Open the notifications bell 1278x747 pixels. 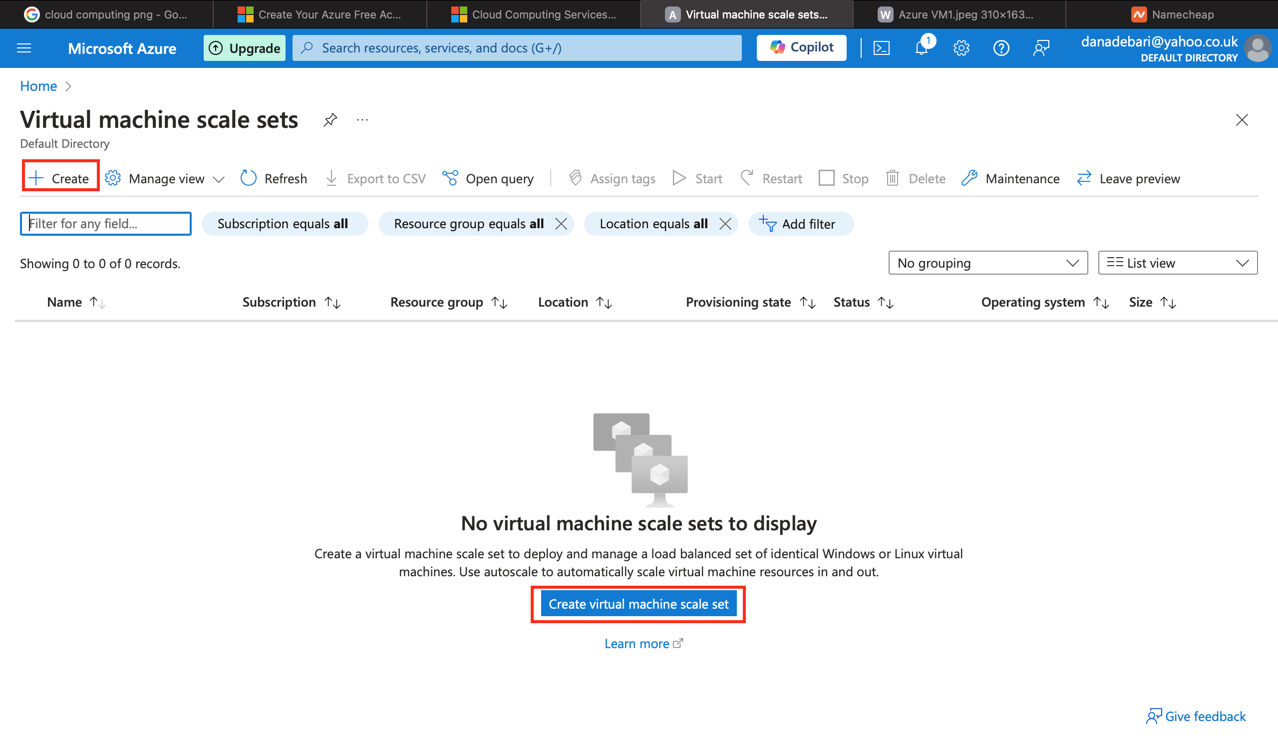[922, 48]
